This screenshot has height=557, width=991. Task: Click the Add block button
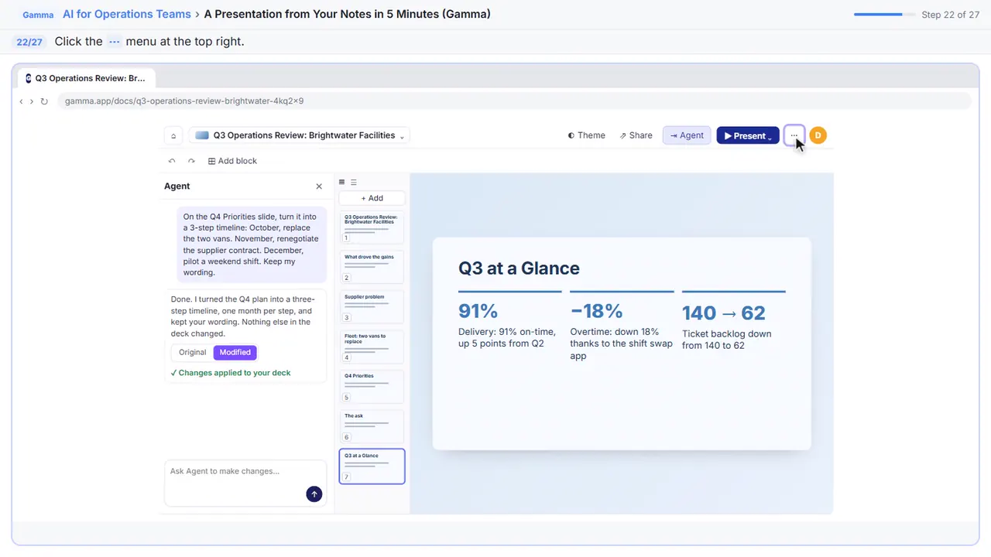coord(232,161)
